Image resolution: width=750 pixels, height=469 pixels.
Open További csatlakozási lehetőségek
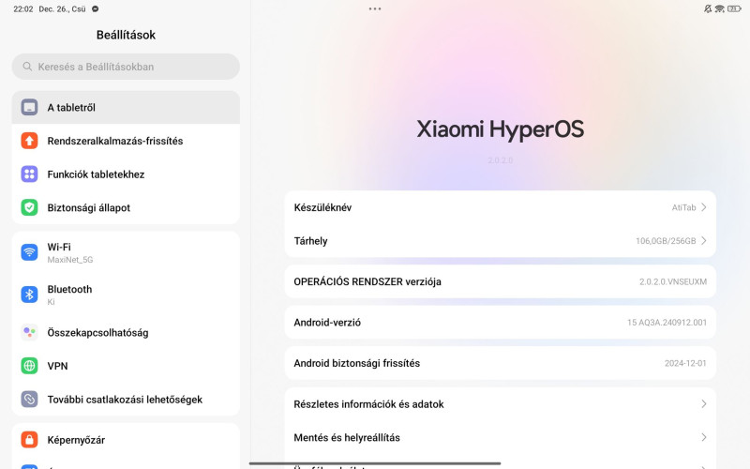click(126, 400)
